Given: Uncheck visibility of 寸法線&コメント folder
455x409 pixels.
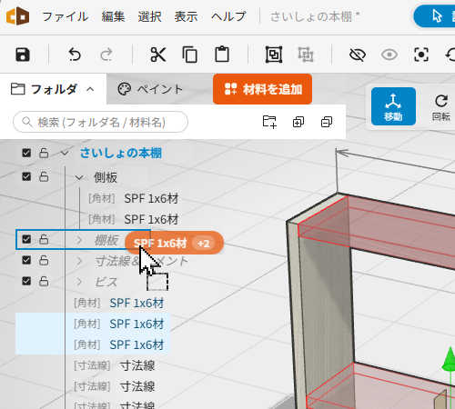Looking at the screenshot, I should tap(26, 260).
